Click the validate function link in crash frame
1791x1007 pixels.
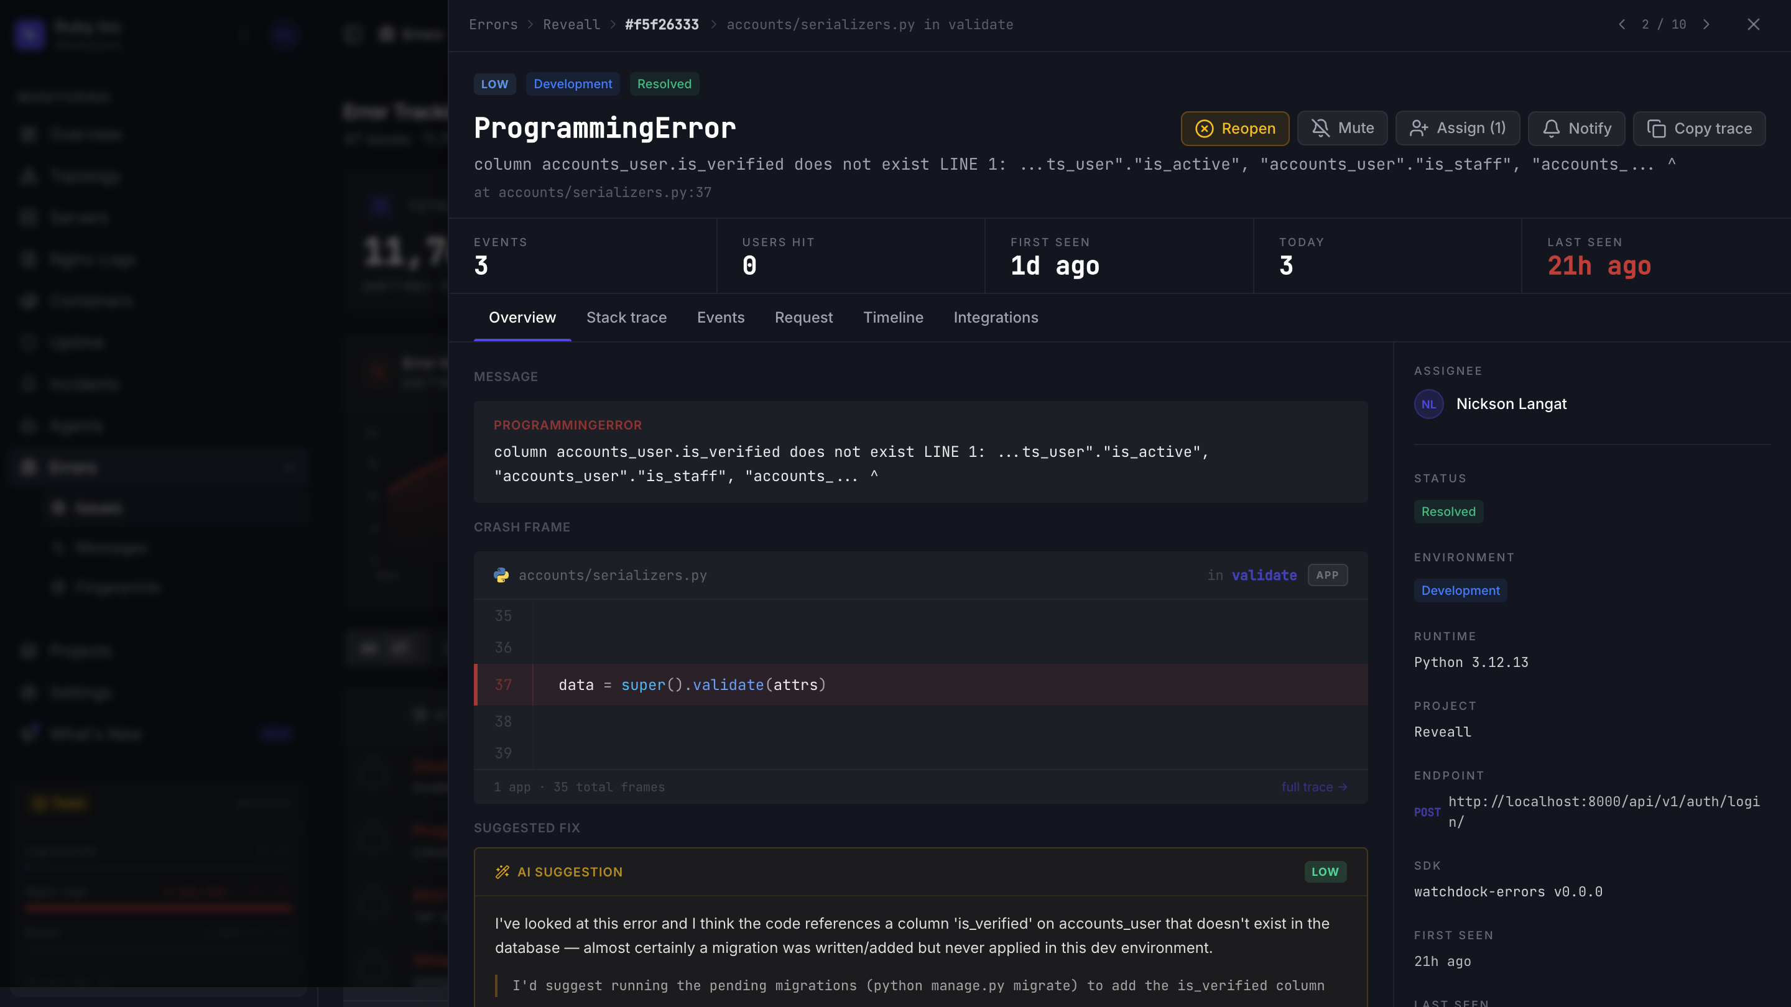[x=1264, y=576]
